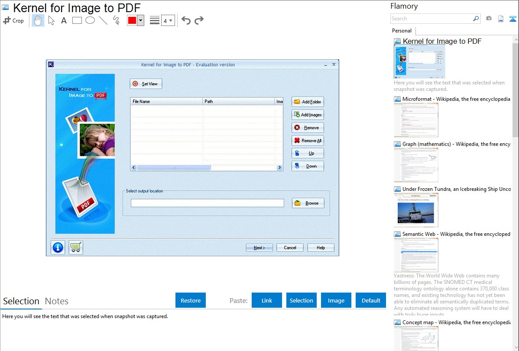The image size is (519, 351).
Task: Select the straight line tool
Action: point(103,20)
